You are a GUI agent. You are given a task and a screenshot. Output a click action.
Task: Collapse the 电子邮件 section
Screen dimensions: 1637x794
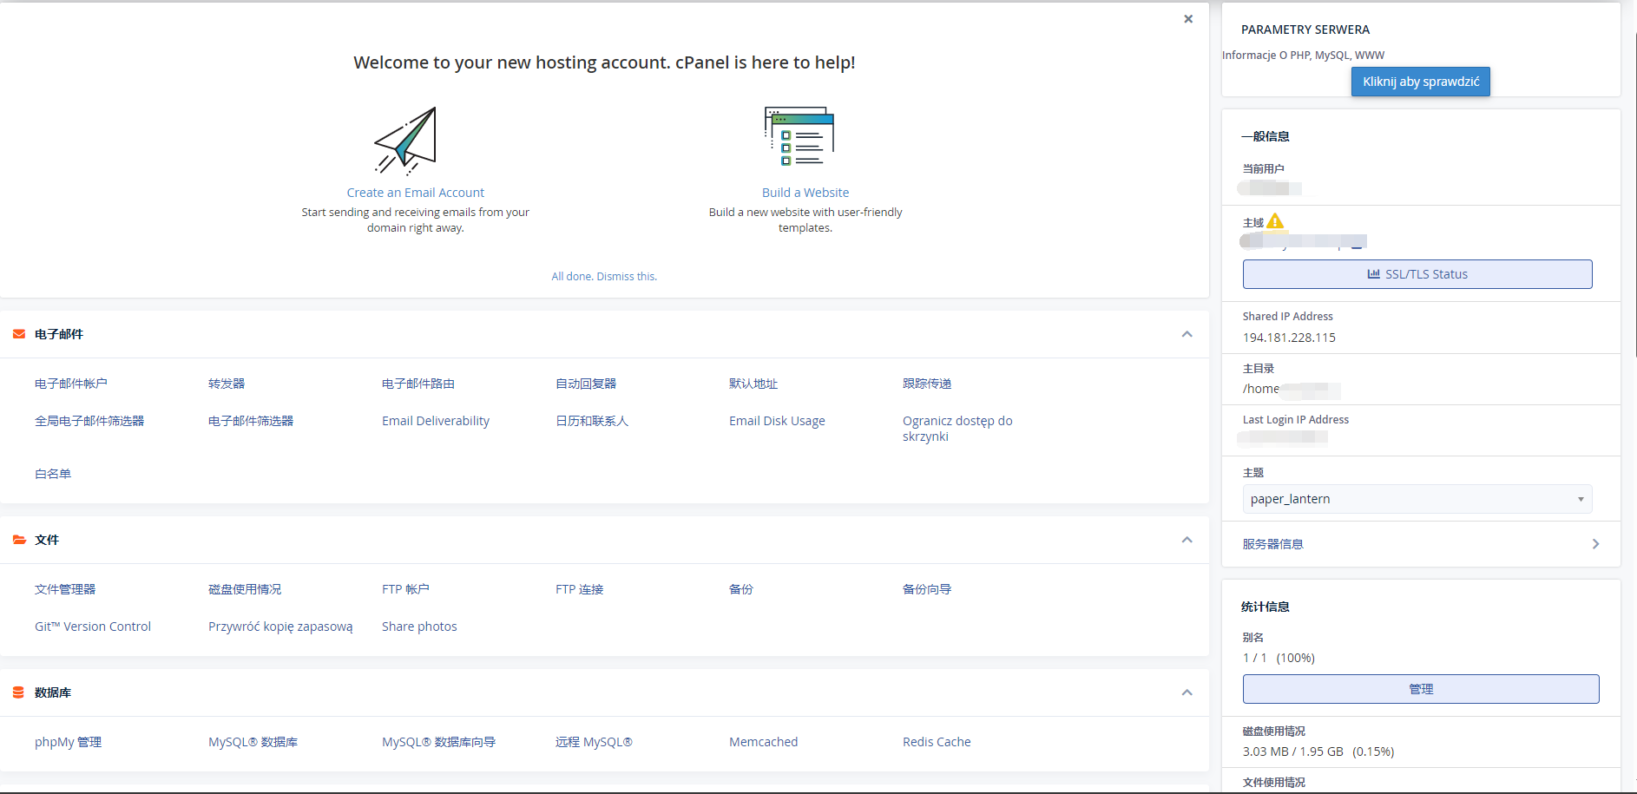(x=1187, y=334)
